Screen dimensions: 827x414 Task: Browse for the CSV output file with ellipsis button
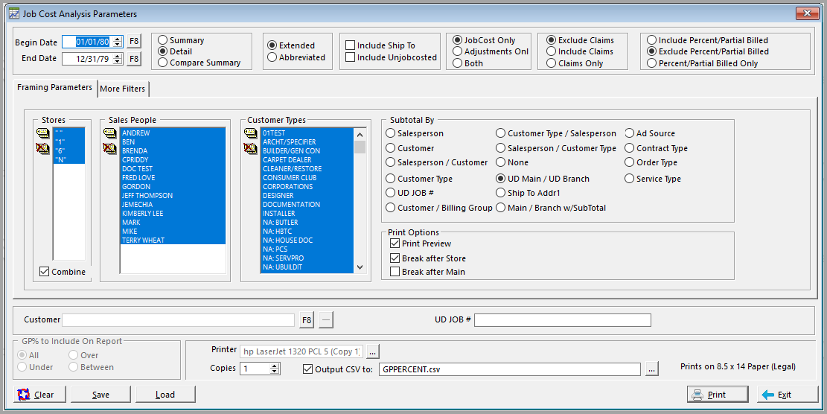point(652,369)
